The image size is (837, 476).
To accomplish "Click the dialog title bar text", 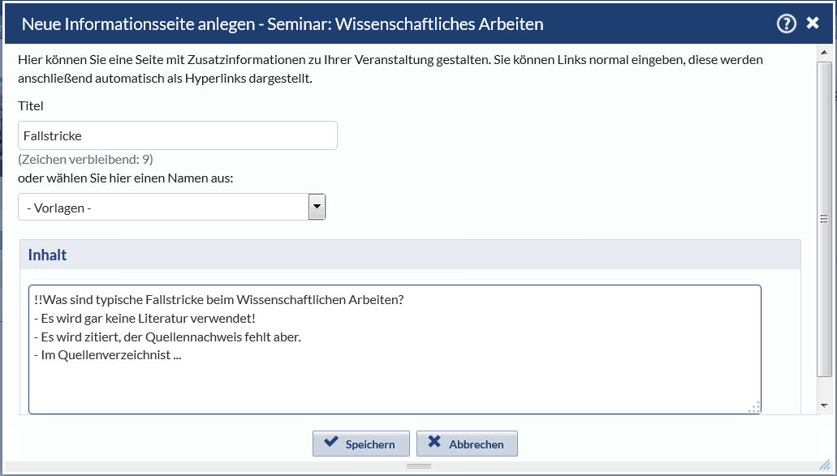I will coord(283,24).
